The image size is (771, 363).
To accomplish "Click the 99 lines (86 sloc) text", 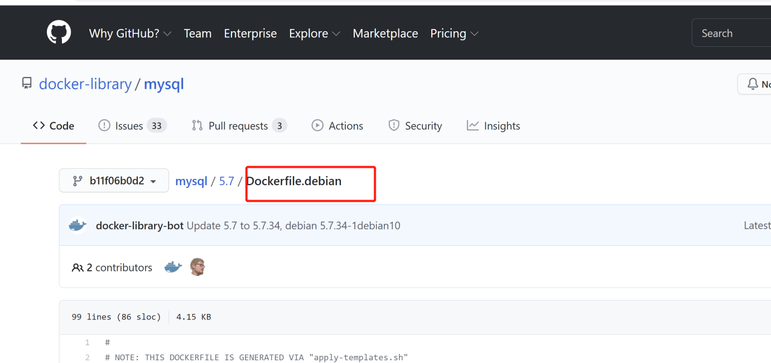I will click(x=116, y=317).
